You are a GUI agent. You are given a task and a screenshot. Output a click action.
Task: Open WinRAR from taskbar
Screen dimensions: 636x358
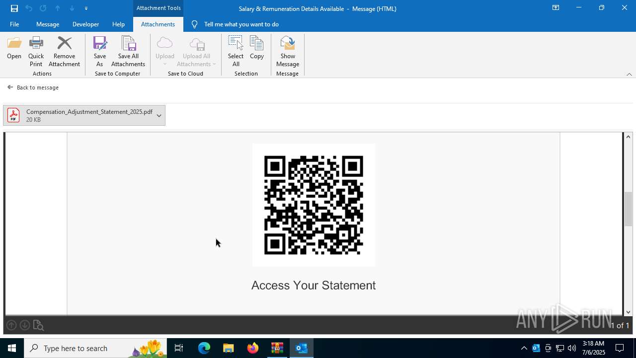[277, 348]
